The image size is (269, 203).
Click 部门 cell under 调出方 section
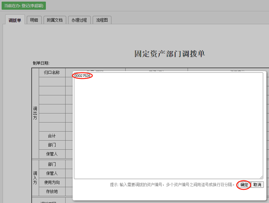(x=52, y=145)
